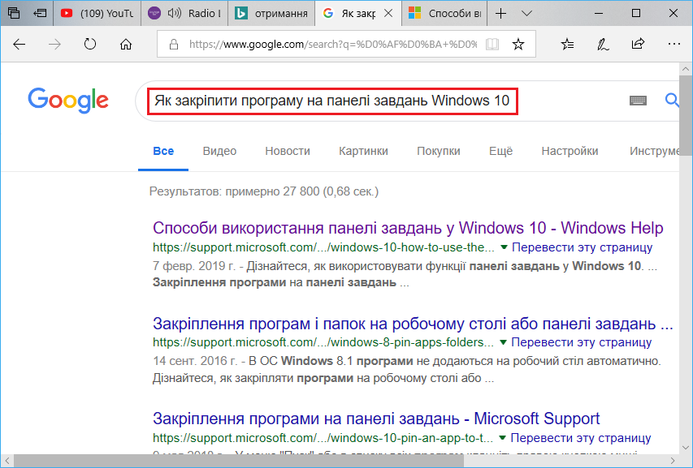This screenshot has width=693, height=468.
Task: Click the Google logo
Action: click(x=68, y=100)
